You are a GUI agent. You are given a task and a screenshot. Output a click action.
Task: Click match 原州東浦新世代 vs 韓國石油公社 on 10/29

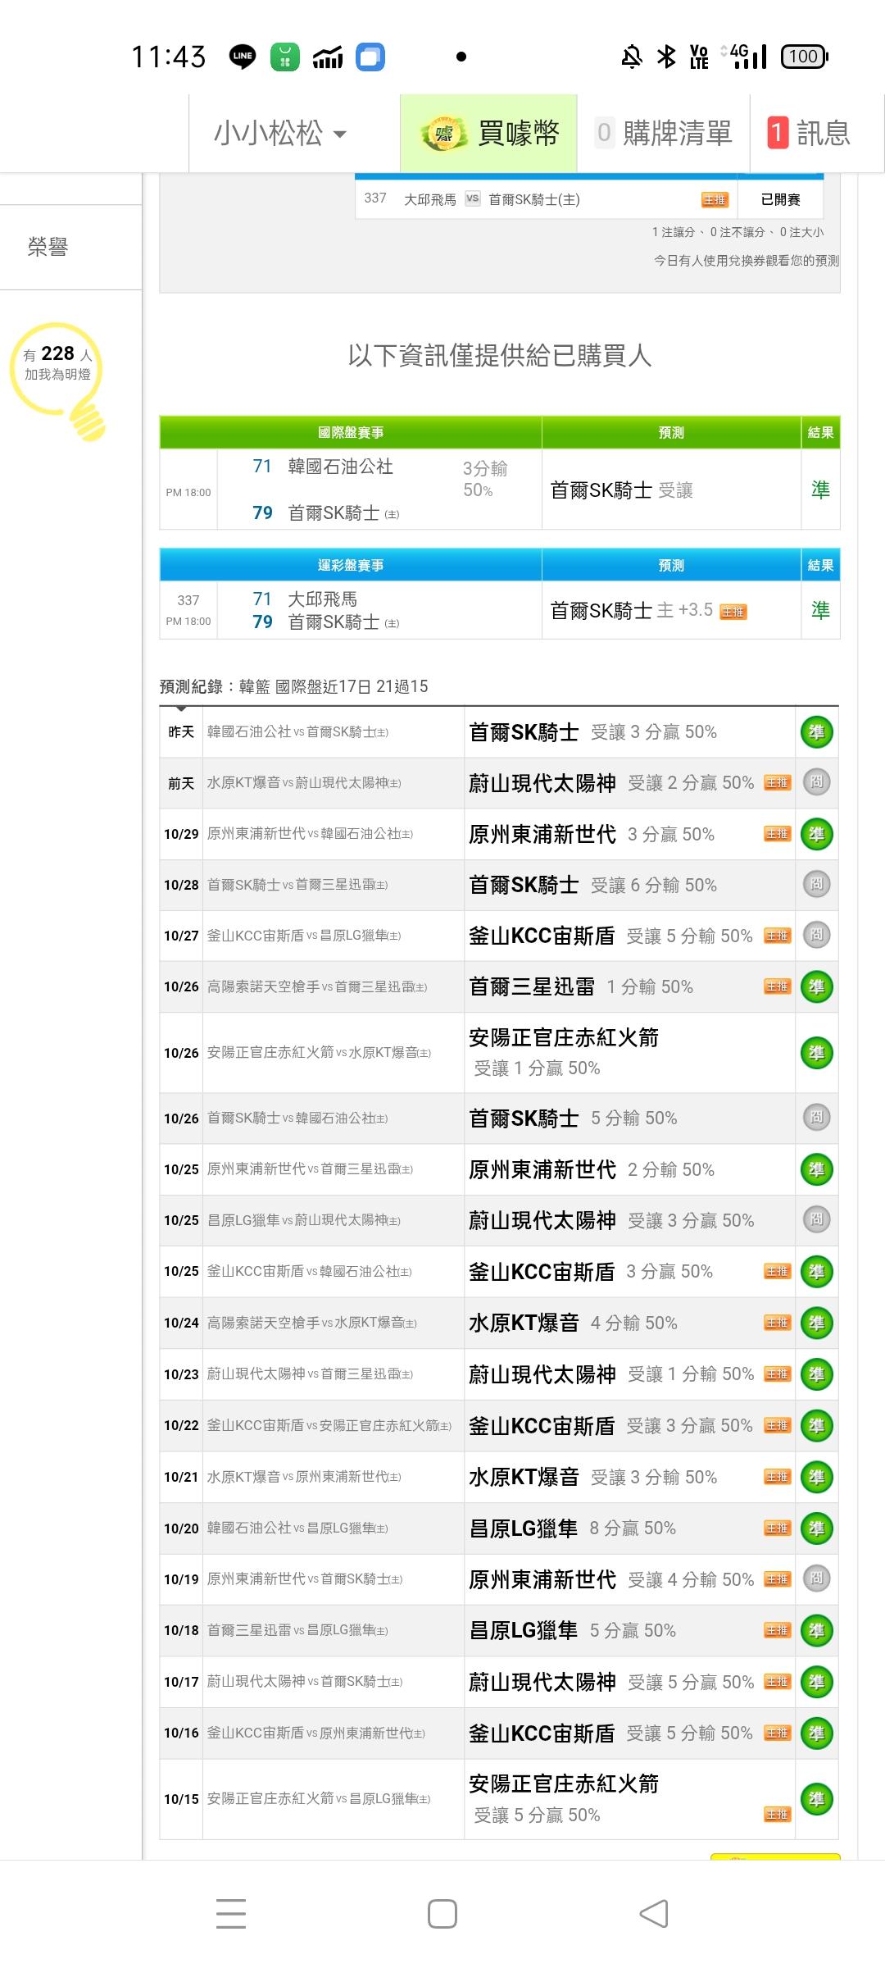(x=310, y=834)
